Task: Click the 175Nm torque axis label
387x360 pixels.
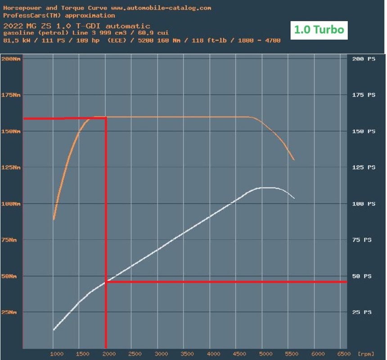Action: 11,95
